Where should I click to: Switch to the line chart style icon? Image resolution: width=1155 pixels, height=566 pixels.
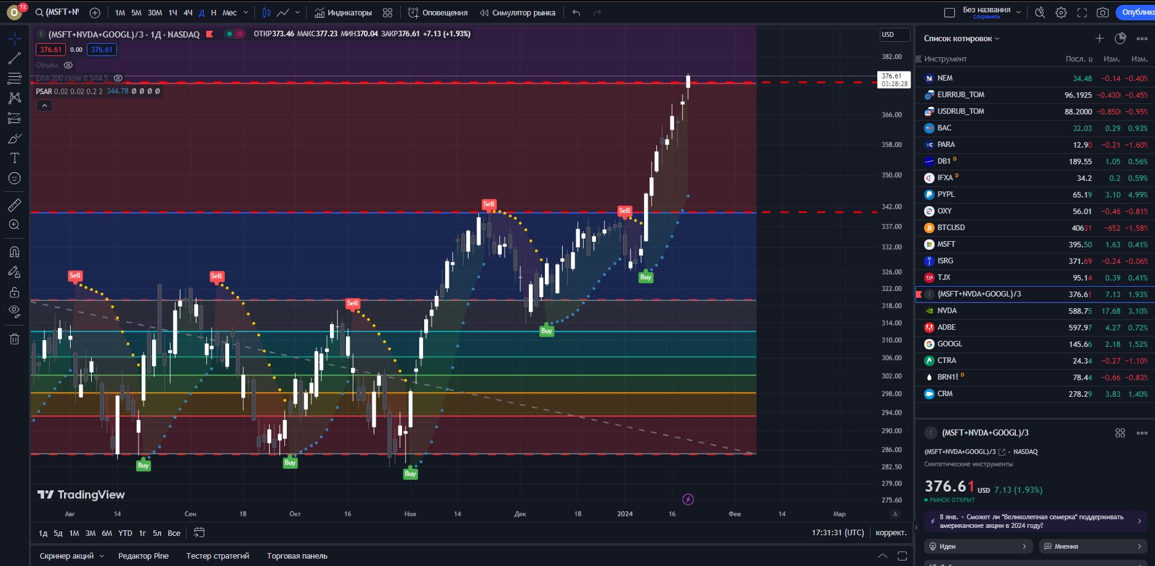pyautogui.click(x=283, y=12)
